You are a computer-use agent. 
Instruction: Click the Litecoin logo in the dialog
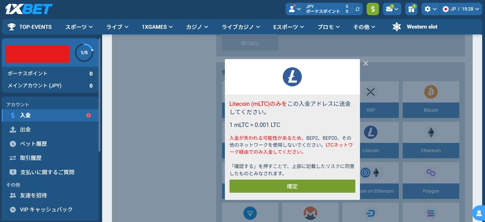click(x=292, y=77)
